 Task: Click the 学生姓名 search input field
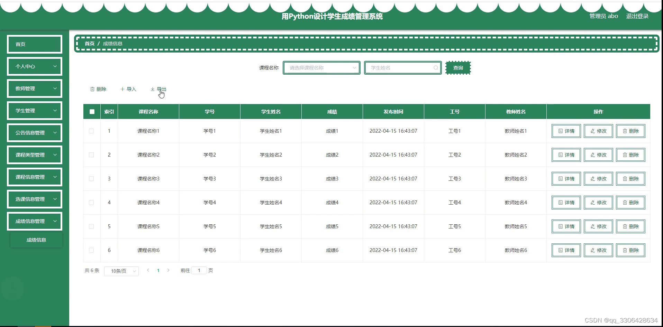[x=403, y=68]
